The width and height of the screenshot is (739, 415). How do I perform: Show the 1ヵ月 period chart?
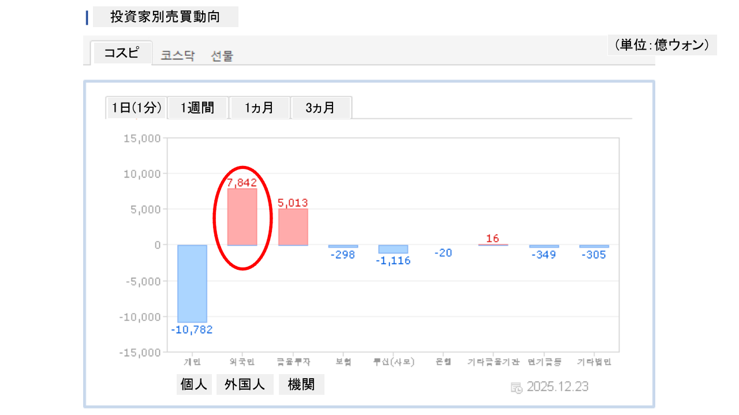[259, 108]
